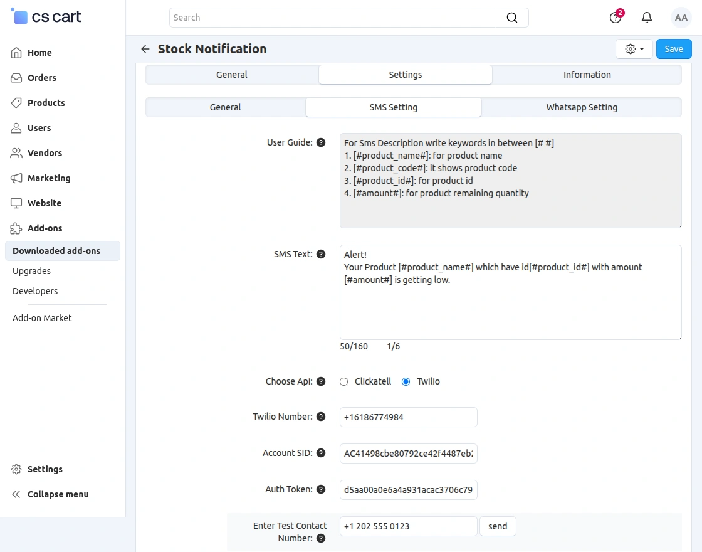Click the Account SID help icon
Screen dimensions: 702x552
click(x=321, y=453)
